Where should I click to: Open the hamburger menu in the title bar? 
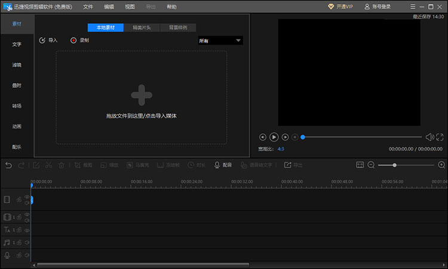(413, 7)
